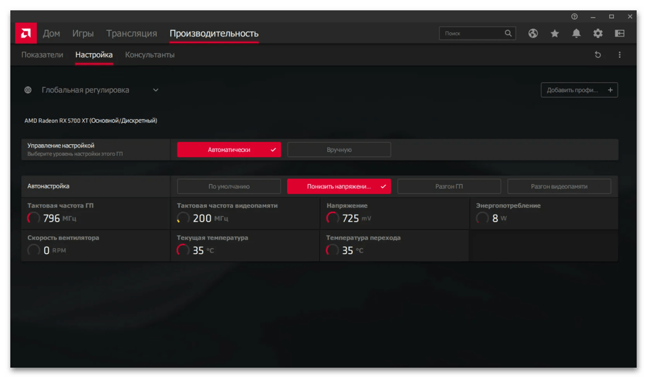The image size is (647, 378).
Task: Click the AMD logo icon
Action: point(26,33)
